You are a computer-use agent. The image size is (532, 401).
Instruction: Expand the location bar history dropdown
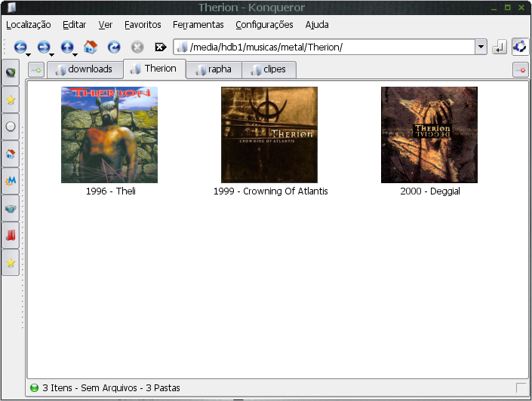(481, 47)
